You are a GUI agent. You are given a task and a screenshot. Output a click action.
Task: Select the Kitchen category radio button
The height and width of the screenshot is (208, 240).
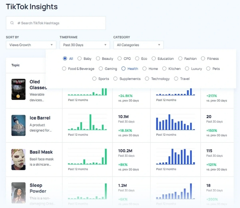coord(164,68)
